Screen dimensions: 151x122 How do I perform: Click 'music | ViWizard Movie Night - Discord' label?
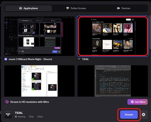tap(31, 59)
